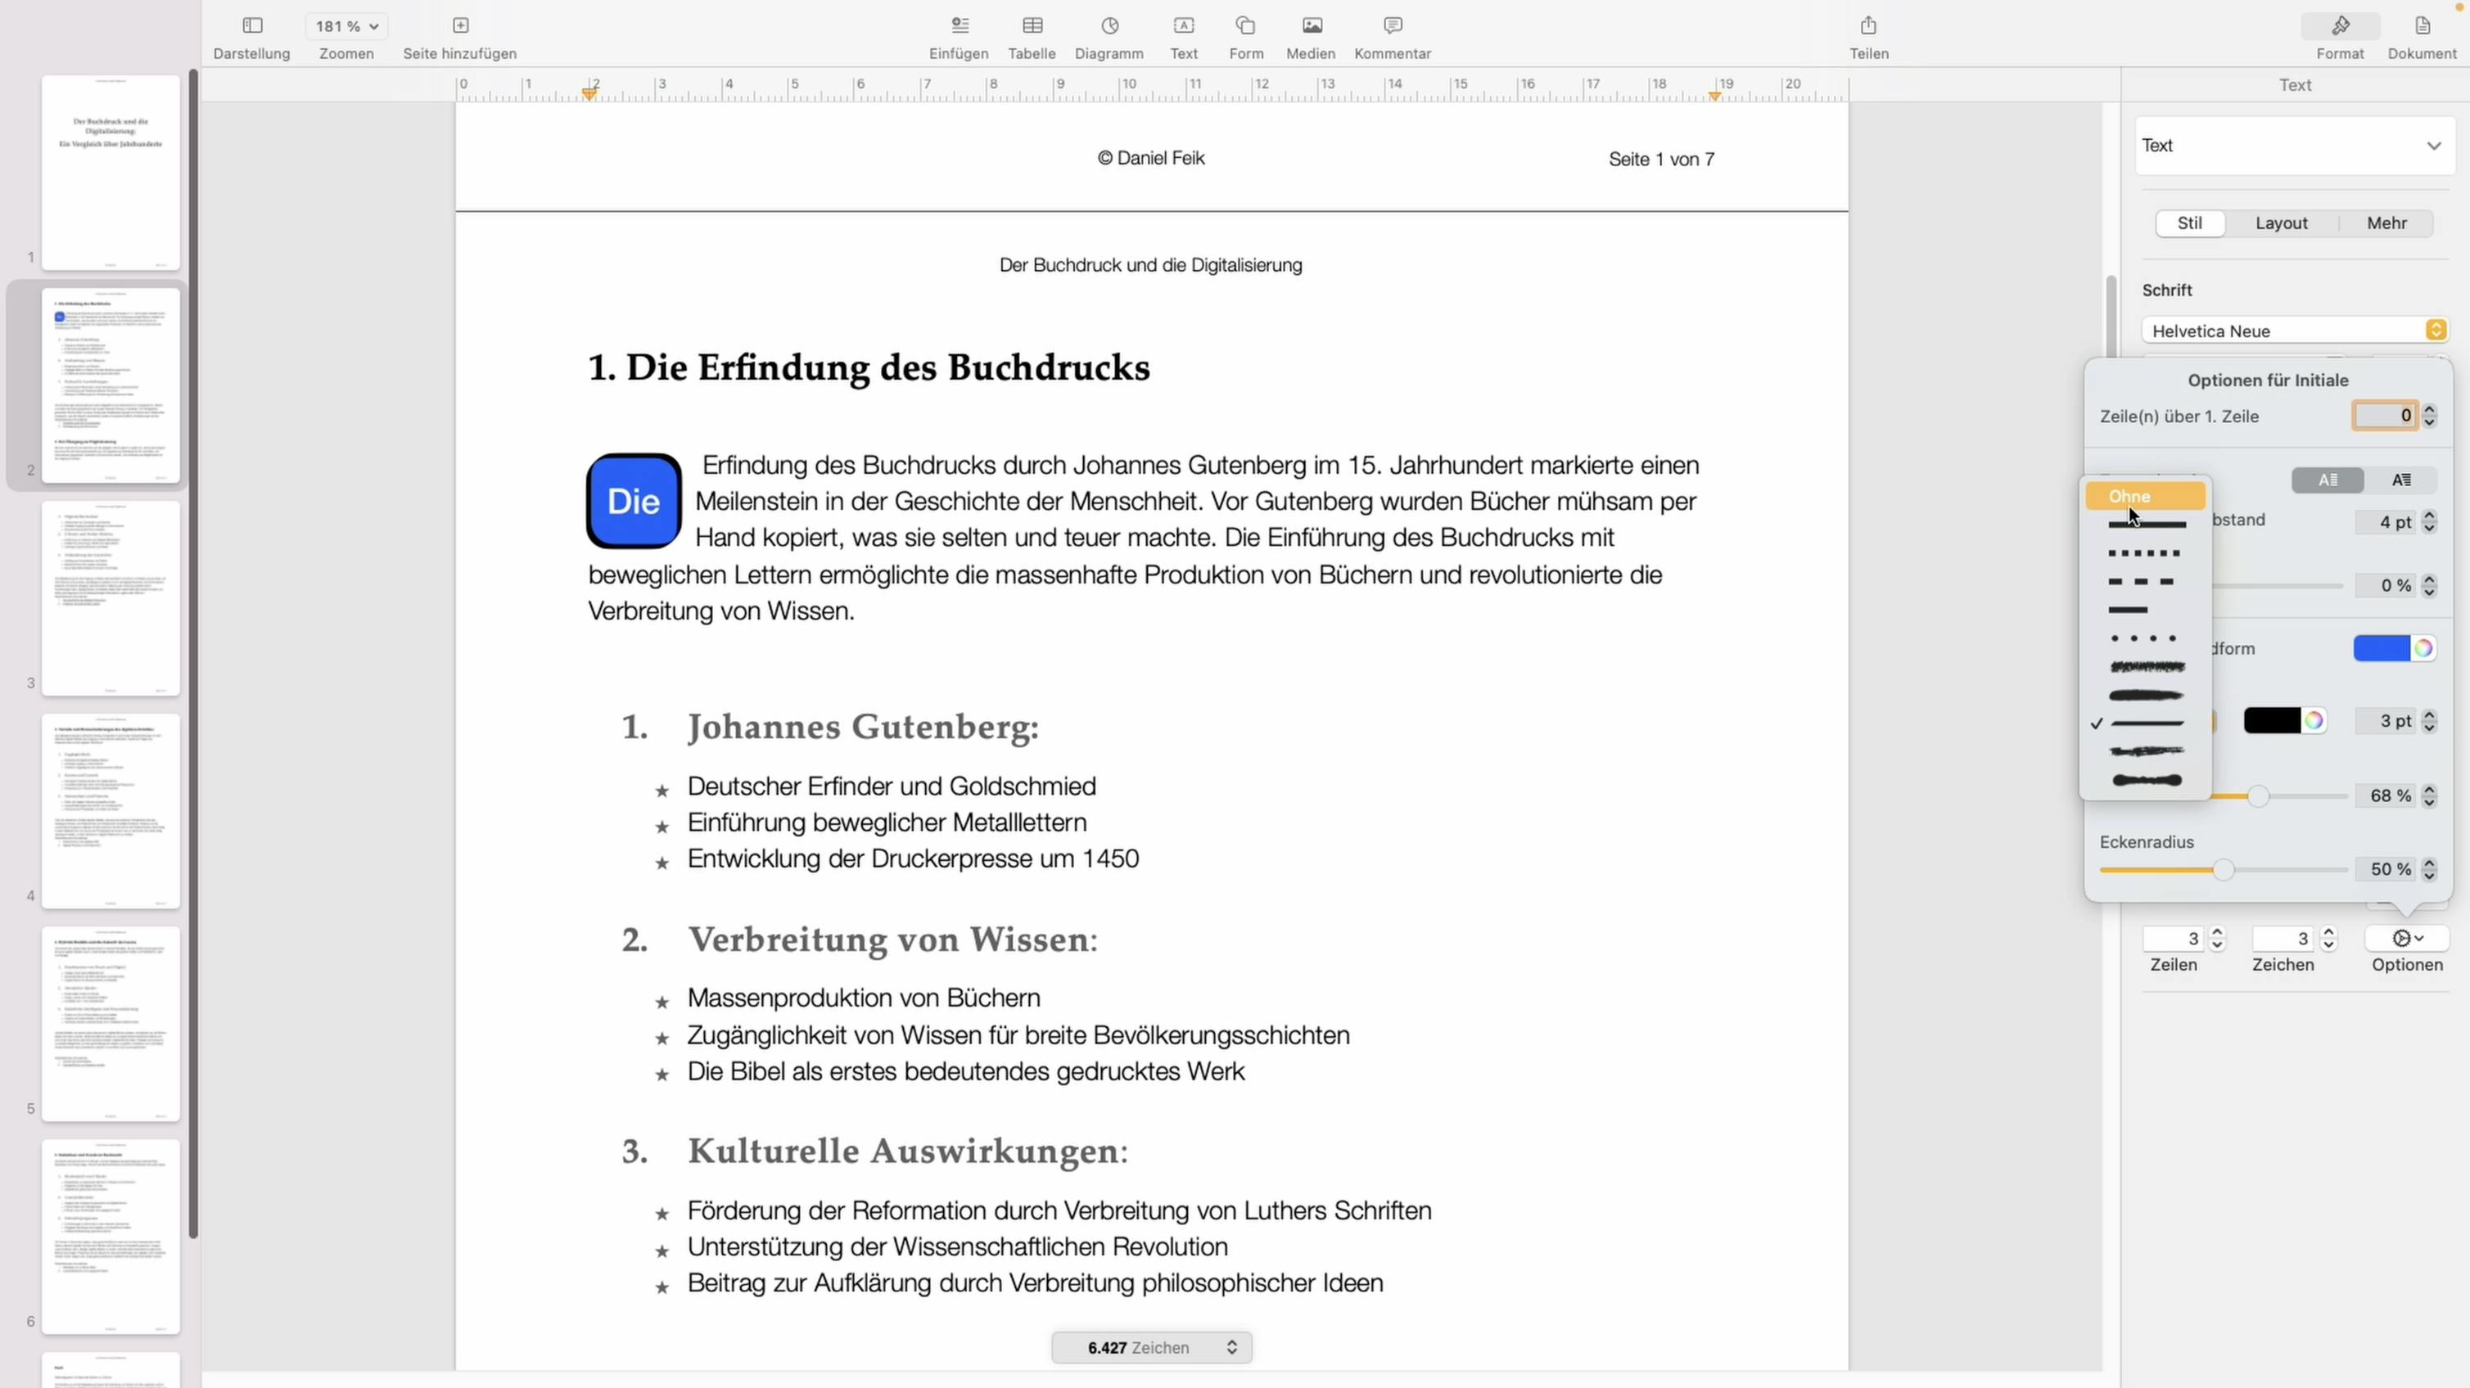
Task: Select the 'Ohne' border style option
Action: [x=2145, y=497]
